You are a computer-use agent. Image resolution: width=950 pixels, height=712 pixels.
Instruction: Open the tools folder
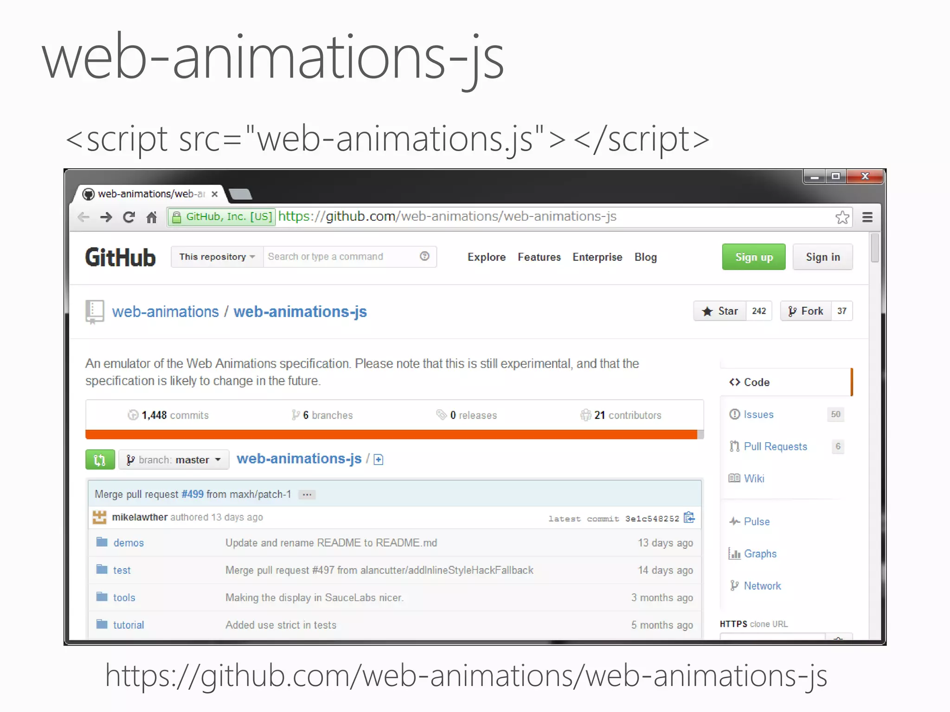pyautogui.click(x=124, y=598)
